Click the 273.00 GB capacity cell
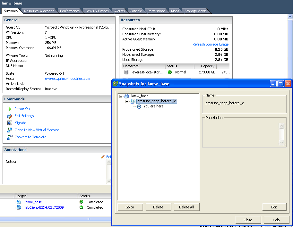This screenshot has width=293, height=227. click(x=207, y=72)
